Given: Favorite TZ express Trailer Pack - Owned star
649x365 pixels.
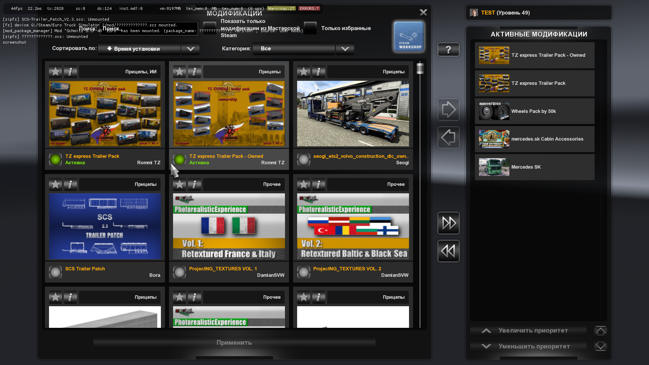Looking at the screenshot, I should [x=179, y=72].
